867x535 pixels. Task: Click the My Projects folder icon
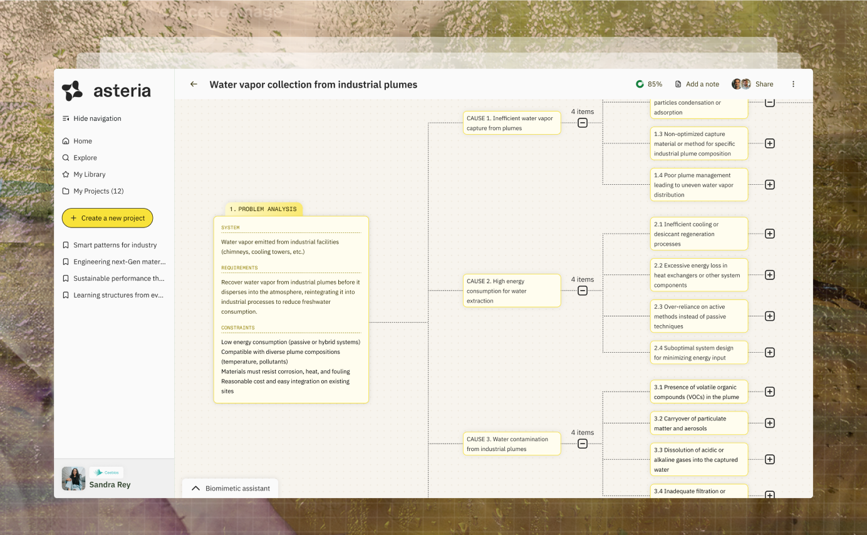66,191
